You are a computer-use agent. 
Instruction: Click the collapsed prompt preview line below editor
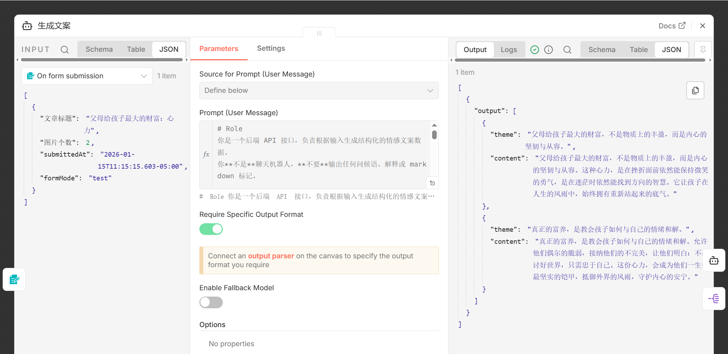pos(317,196)
